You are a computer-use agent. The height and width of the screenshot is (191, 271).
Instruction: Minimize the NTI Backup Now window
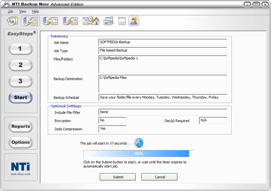pos(247,4)
